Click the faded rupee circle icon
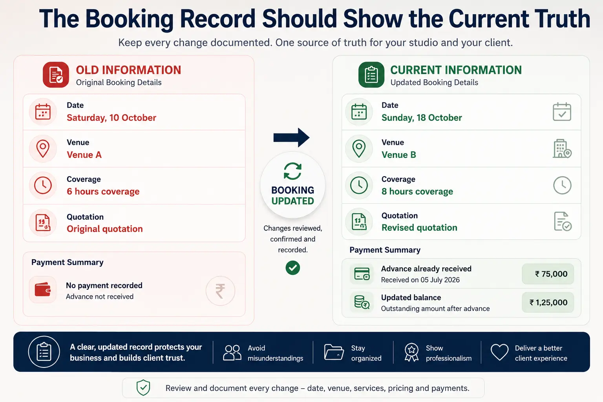 [220, 291]
